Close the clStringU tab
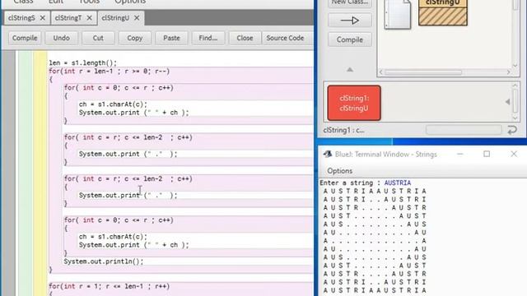The image size is (527, 296). [137, 18]
